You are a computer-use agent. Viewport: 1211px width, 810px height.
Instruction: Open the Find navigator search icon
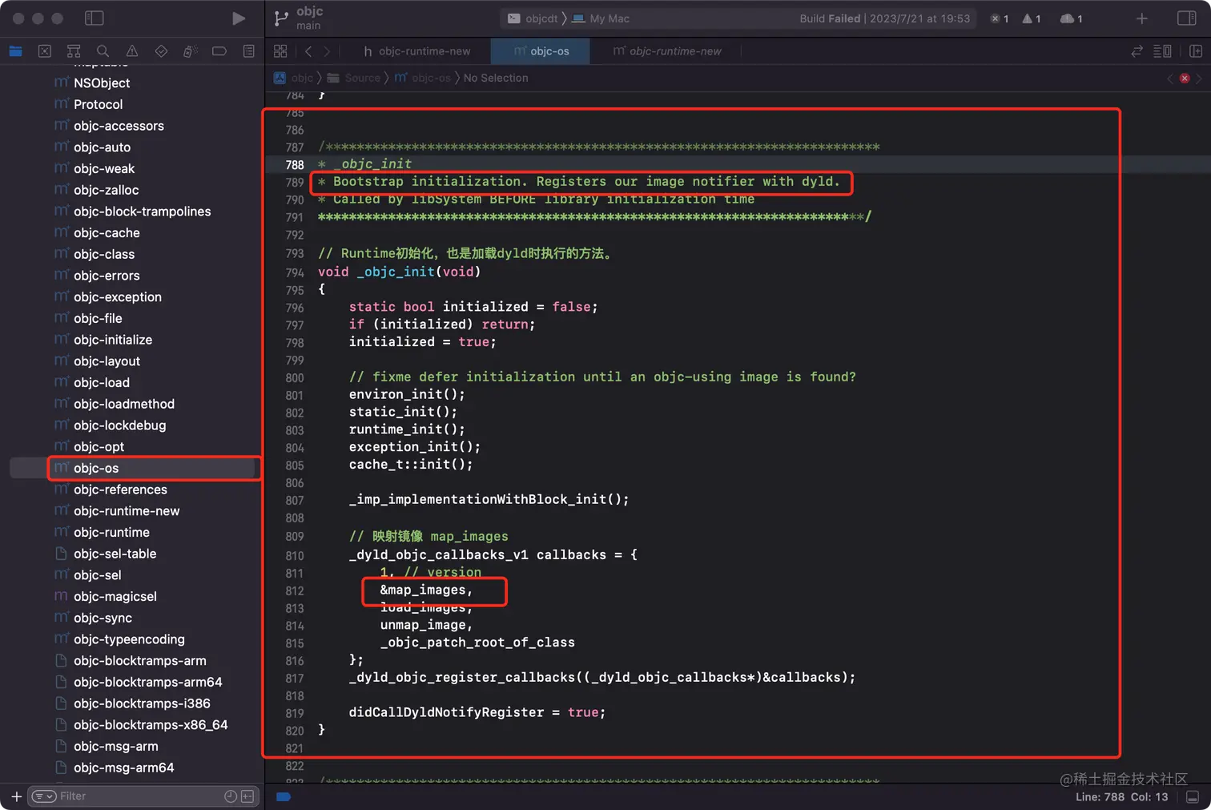(x=103, y=51)
